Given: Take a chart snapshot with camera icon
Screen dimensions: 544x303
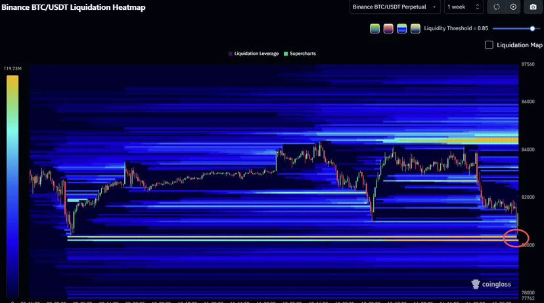Looking at the screenshot, I should pos(533,7).
